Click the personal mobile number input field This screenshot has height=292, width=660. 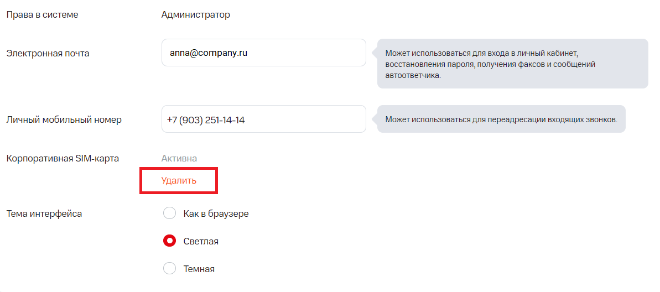click(263, 119)
